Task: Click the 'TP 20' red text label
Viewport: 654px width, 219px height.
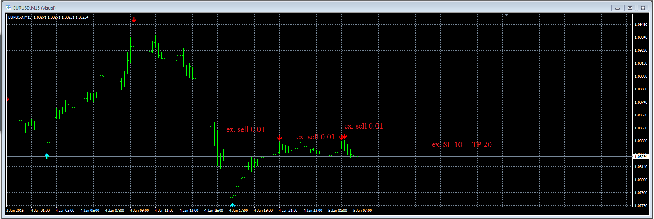Action: tap(482, 144)
